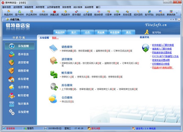
Task: Open 供应商资料 toolbar icon
Action: coord(31,13)
